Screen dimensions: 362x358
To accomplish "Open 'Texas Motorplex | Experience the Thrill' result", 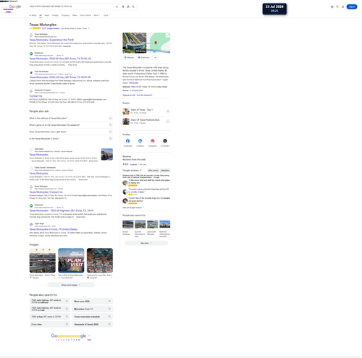I will tap(51, 40).
